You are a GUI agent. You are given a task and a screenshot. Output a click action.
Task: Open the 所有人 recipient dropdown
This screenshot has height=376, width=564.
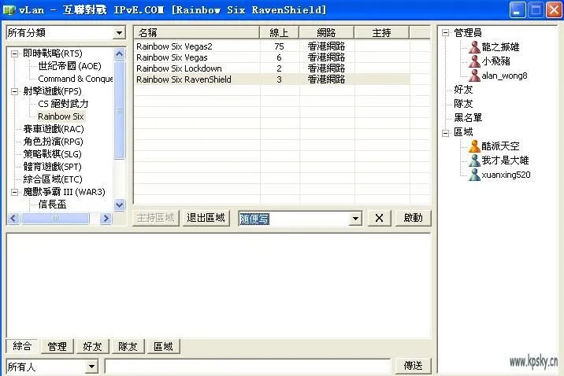tap(91, 367)
